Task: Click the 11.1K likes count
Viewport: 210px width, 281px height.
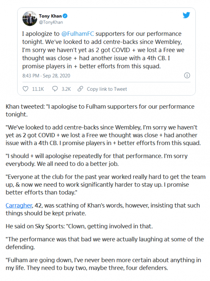Action: [x=38, y=89]
